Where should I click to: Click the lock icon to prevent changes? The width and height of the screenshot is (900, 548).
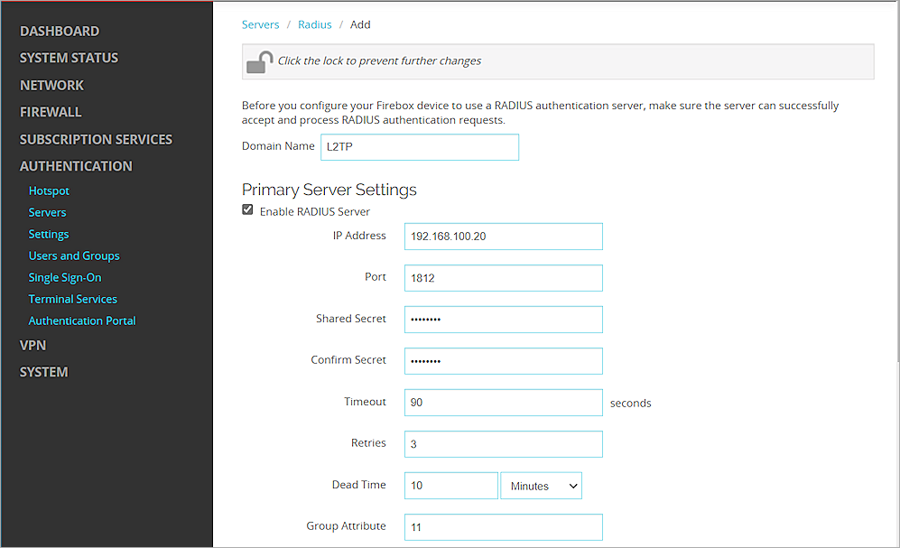(x=260, y=61)
